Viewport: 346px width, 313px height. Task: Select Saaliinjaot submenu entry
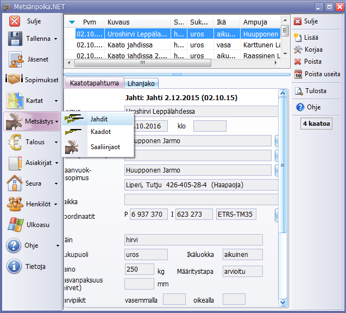click(105, 146)
